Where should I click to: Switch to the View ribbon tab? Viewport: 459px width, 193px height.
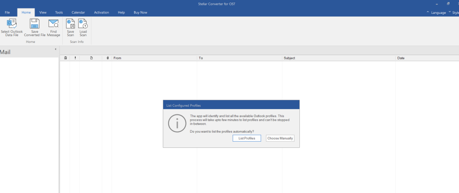pos(43,13)
